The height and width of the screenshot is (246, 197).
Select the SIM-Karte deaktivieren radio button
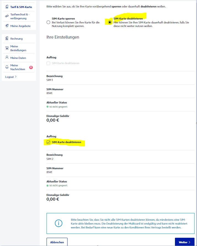pos(110,22)
